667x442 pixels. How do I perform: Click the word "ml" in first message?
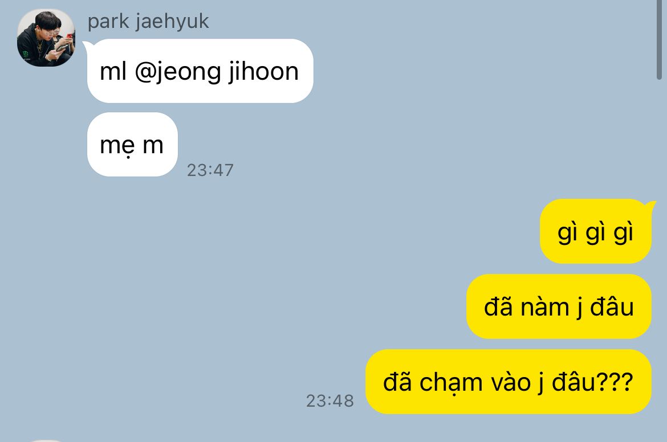[113, 71]
